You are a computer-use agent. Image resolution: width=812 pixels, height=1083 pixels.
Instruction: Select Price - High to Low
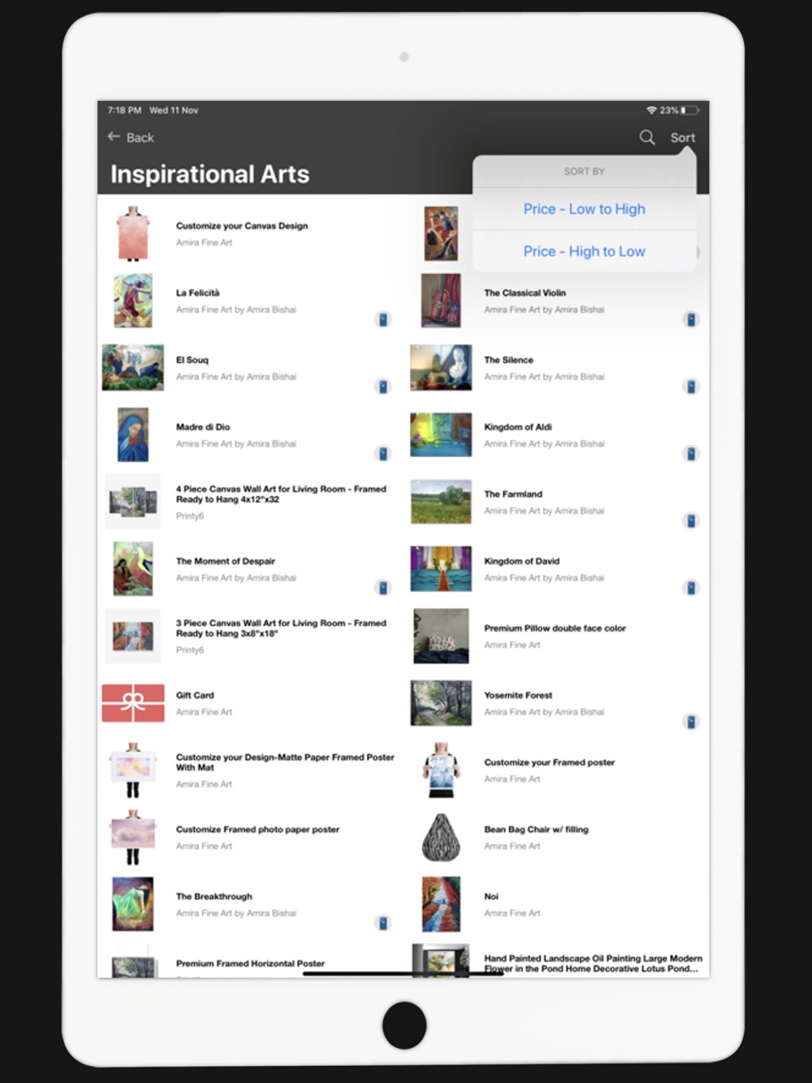click(585, 252)
